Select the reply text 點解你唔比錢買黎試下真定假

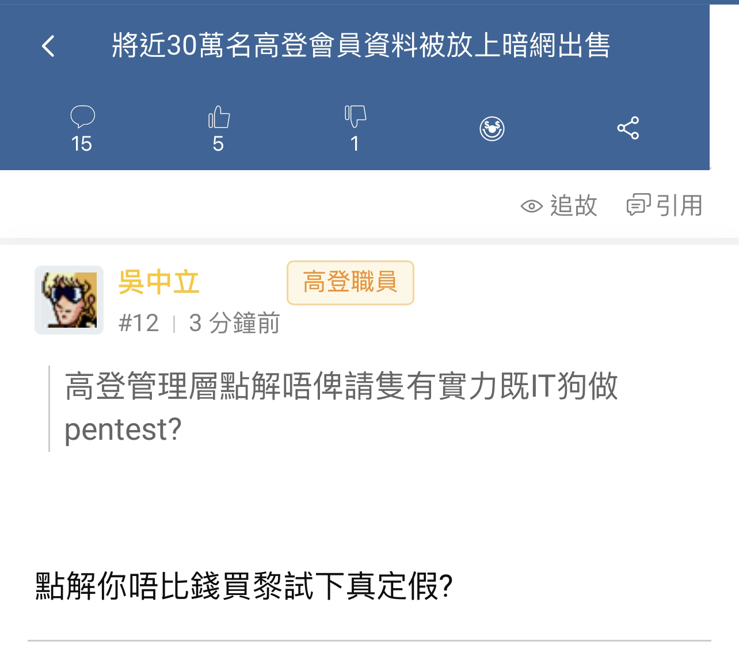[x=244, y=586]
